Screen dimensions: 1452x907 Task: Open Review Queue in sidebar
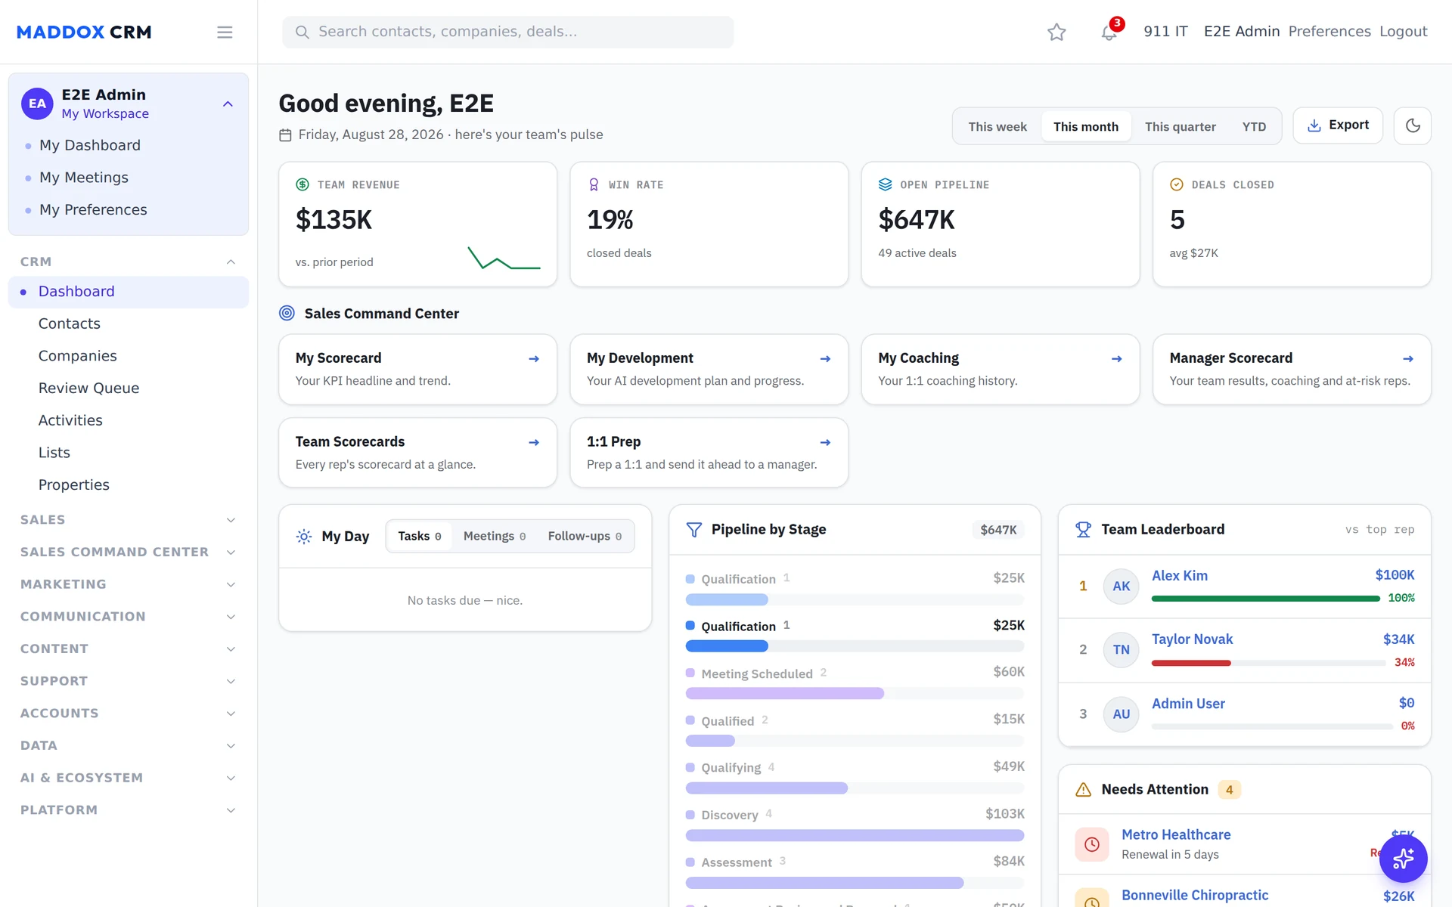[x=129, y=388]
